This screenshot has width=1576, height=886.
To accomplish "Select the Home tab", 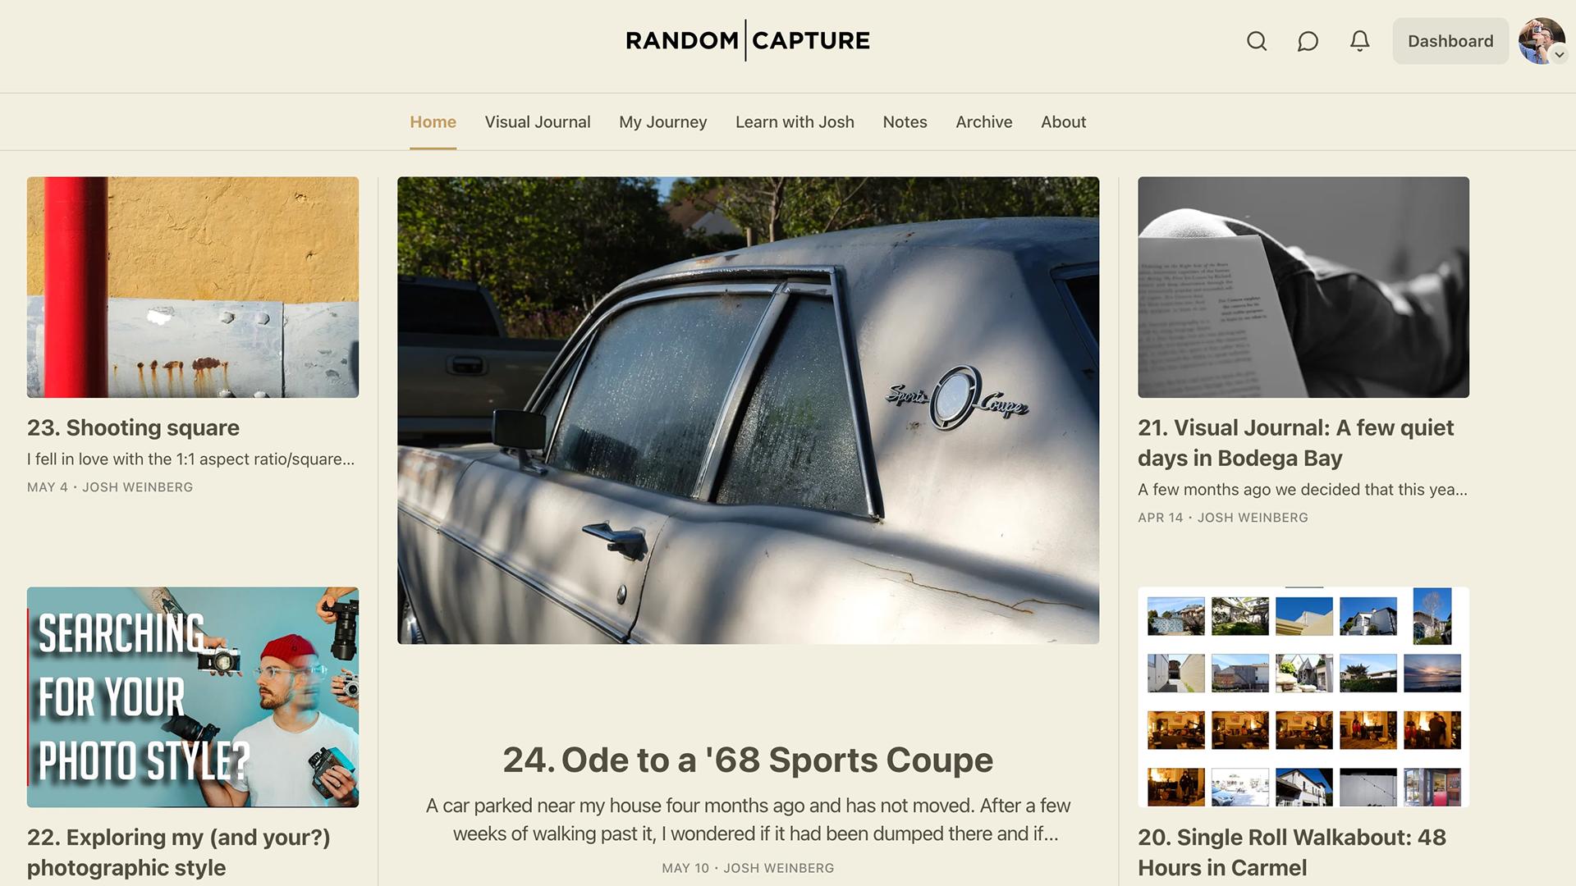I will (x=433, y=122).
